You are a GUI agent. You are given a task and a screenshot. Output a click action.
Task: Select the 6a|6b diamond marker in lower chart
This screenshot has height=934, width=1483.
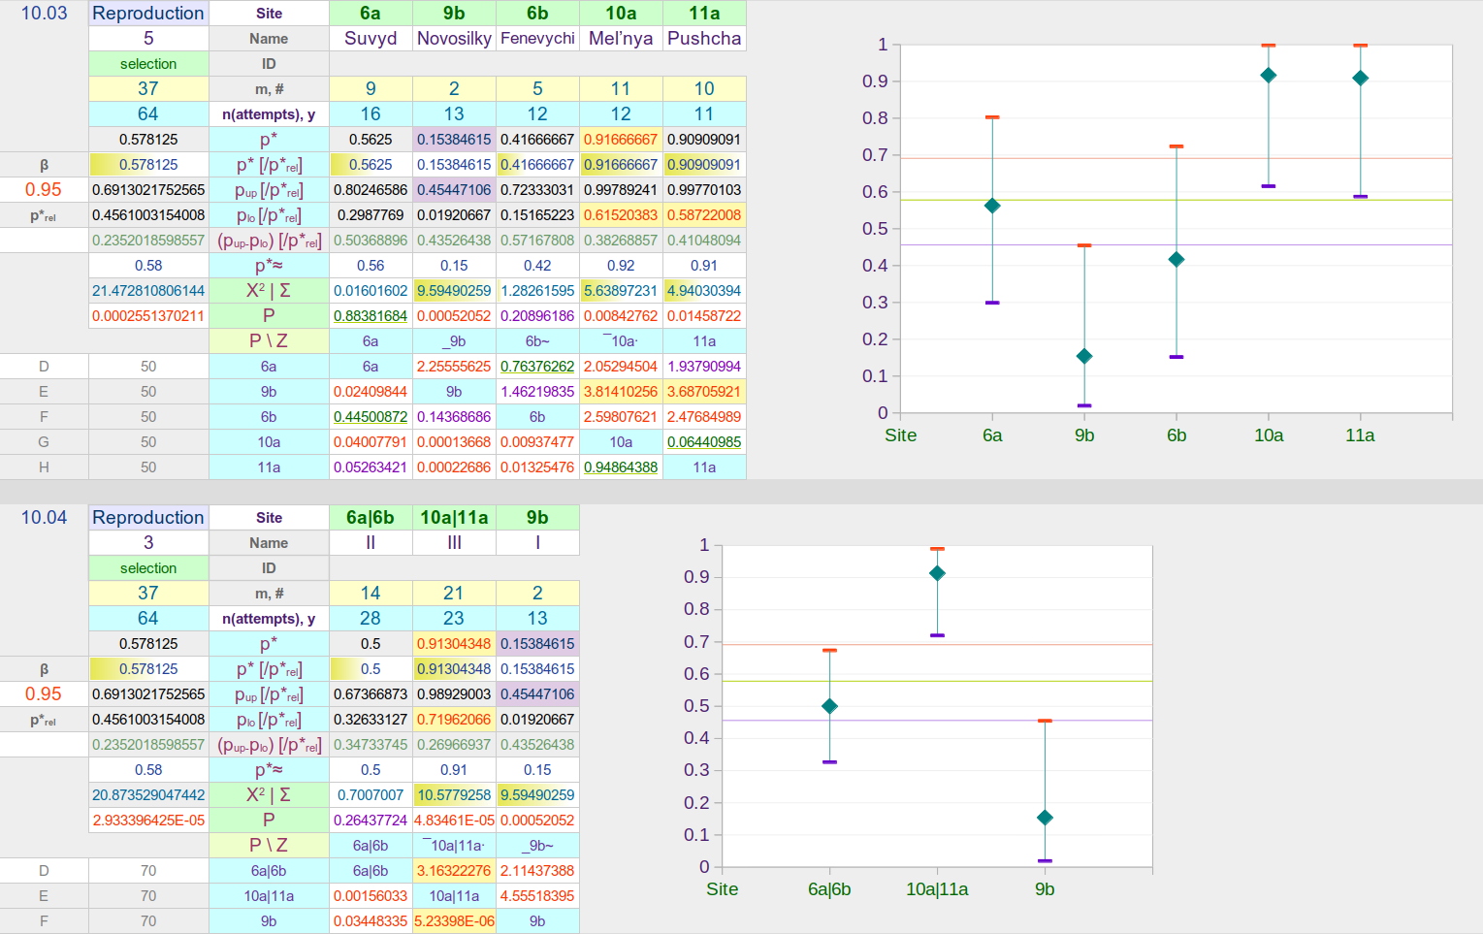coord(829,706)
